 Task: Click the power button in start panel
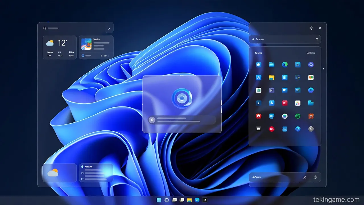coord(315,177)
